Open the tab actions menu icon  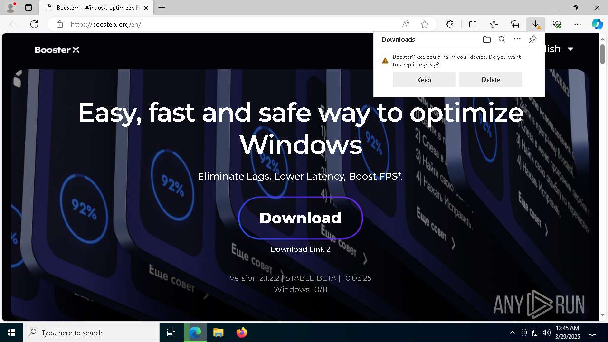pos(28,8)
